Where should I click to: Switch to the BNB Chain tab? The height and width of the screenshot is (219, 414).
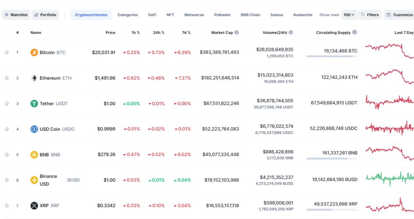(x=250, y=15)
